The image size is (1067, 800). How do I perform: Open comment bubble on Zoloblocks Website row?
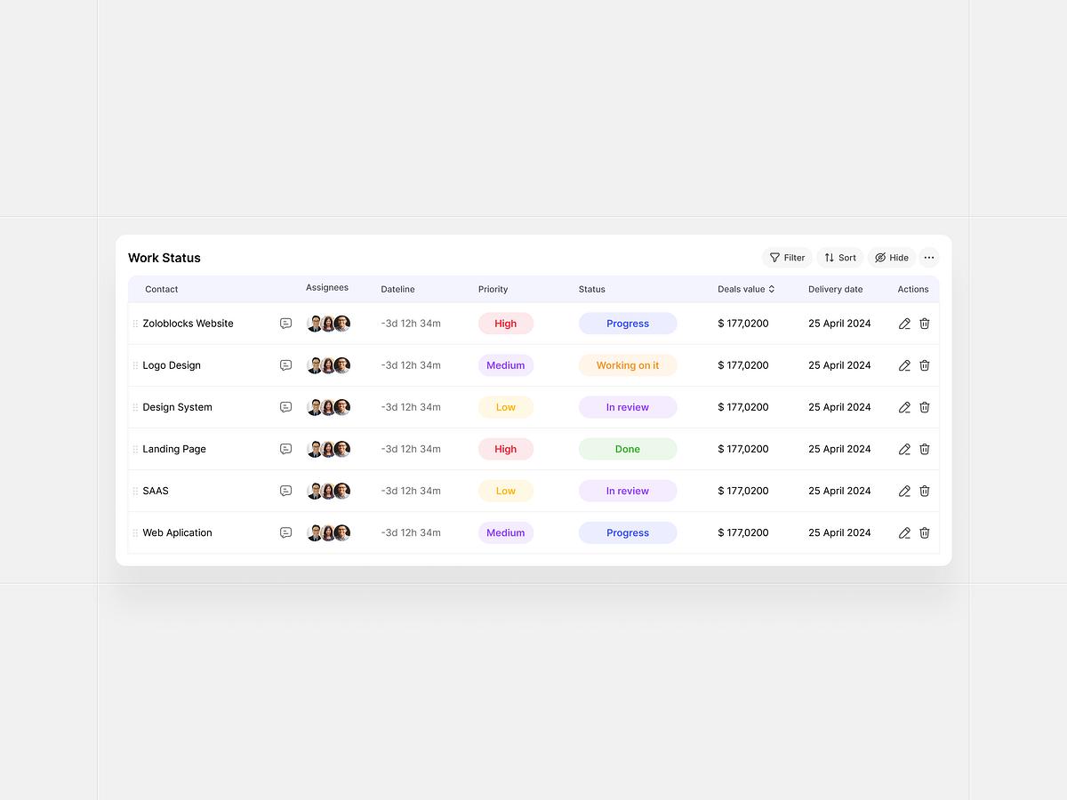click(x=285, y=324)
